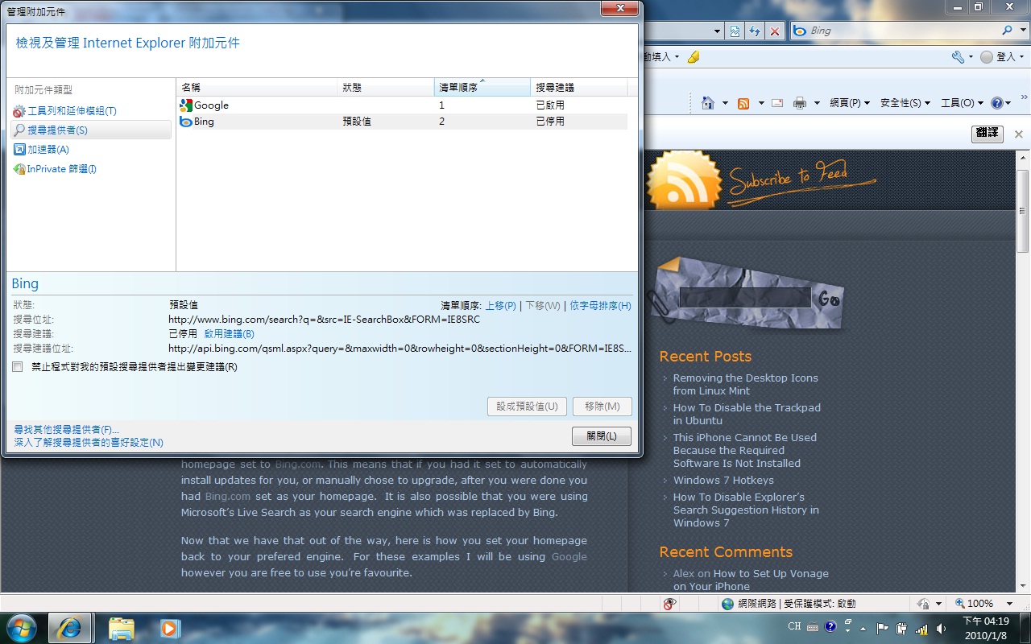Click the orange RSS Subscribe to Feed badge
Screen dimensions: 1031x644
point(684,180)
